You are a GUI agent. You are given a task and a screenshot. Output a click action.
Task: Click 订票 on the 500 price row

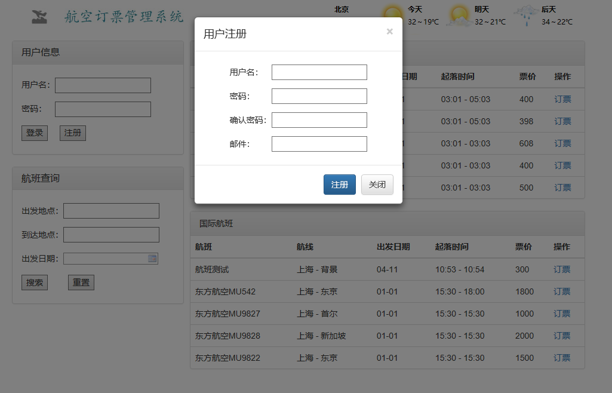(563, 188)
